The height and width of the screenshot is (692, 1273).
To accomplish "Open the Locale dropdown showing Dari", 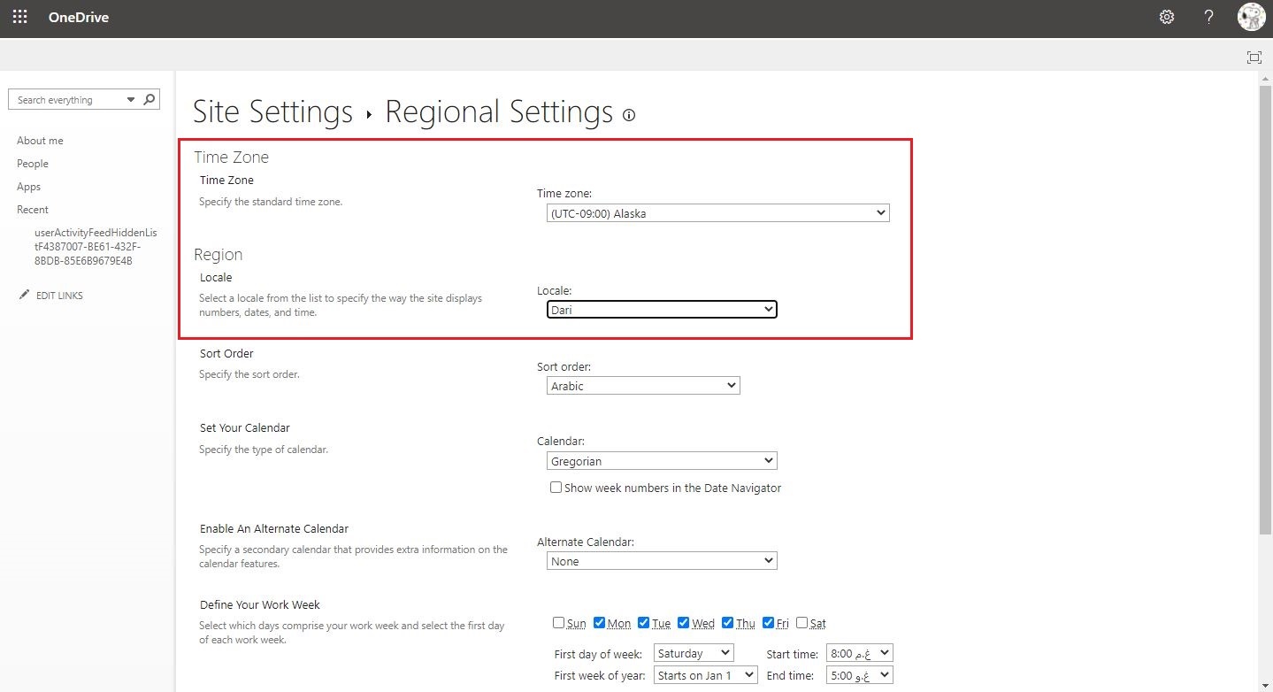I will [661, 309].
